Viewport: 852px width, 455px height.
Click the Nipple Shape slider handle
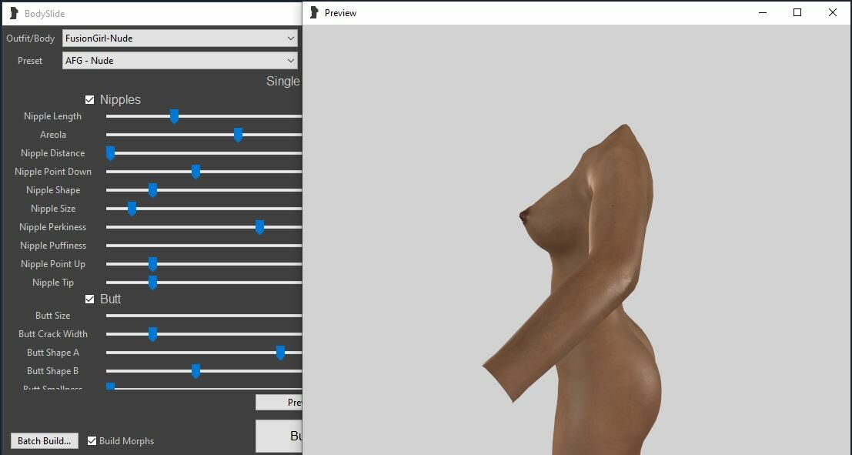152,190
